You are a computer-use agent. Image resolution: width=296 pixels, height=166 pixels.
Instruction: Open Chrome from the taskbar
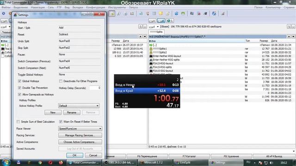pos(40,163)
